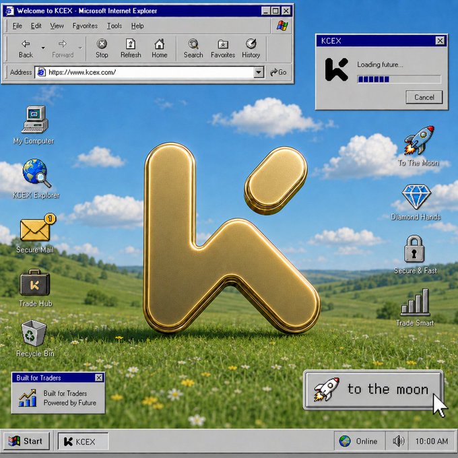This screenshot has height=458, width=458.
Task: Open the Recycle Bin icon
Action: [34, 333]
